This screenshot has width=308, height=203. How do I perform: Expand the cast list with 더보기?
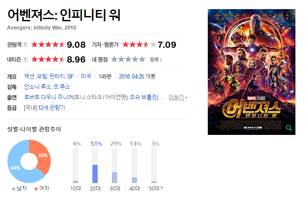(x=177, y=97)
